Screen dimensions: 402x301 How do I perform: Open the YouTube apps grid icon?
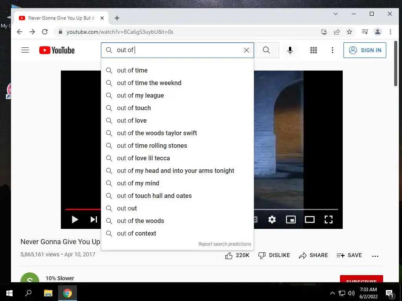click(x=314, y=50)
